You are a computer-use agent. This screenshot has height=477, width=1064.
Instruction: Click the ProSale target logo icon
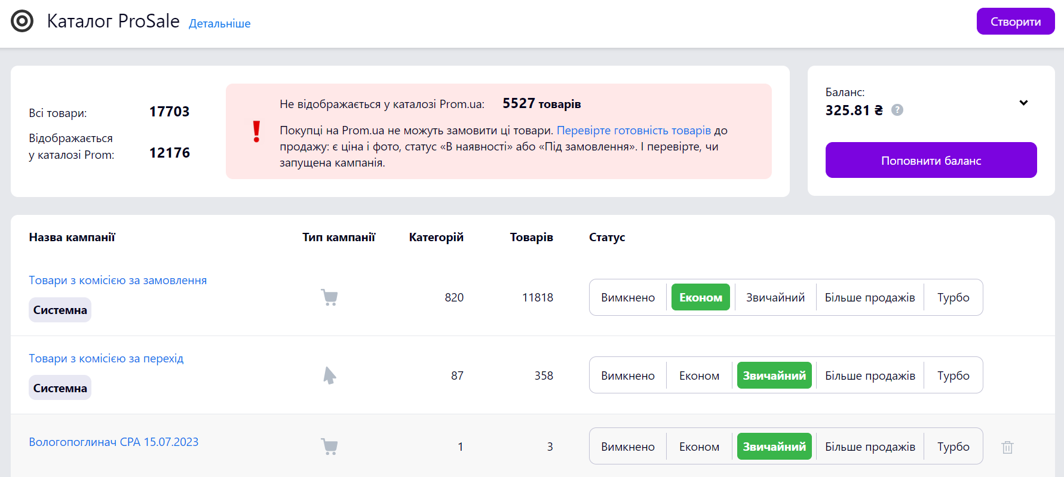tap(22, 21)
